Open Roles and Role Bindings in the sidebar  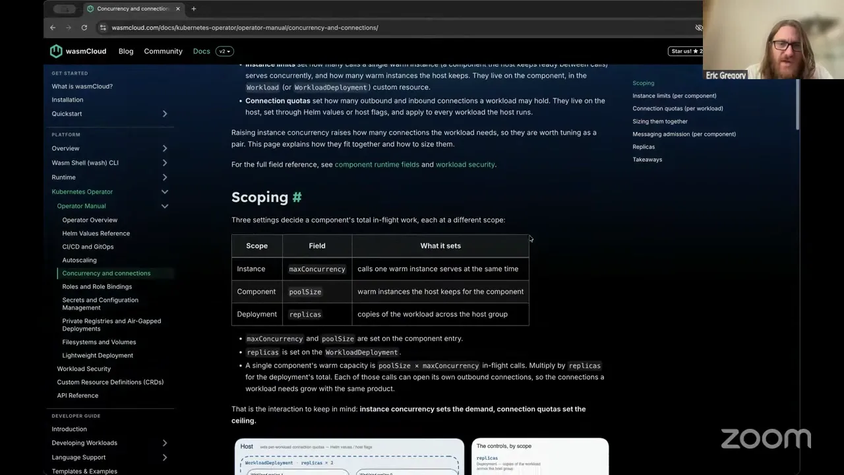coord(97,286)
